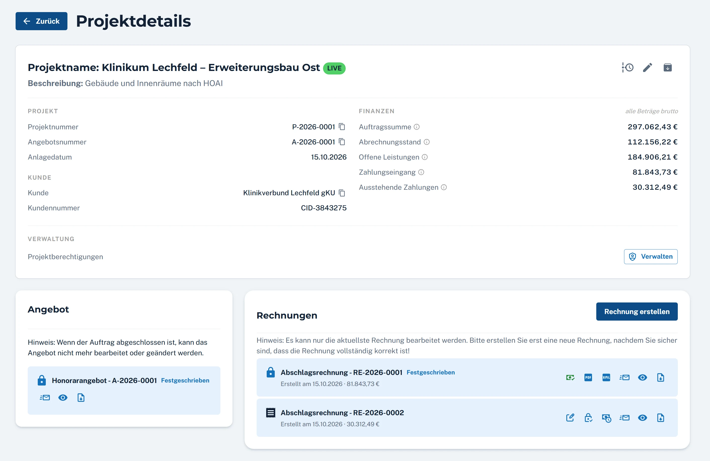Select Auftragssumme amount 297.062,43 €
Screen dimensions: 710x461
pyautogui.click(x=652, y=127)
